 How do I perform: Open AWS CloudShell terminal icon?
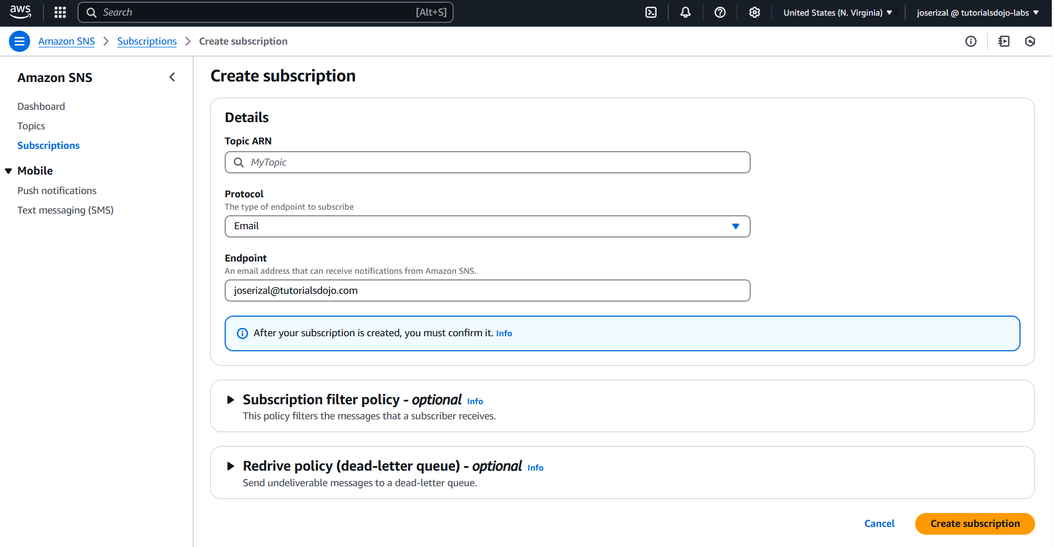pyautogui.click(x=651, y=12)
